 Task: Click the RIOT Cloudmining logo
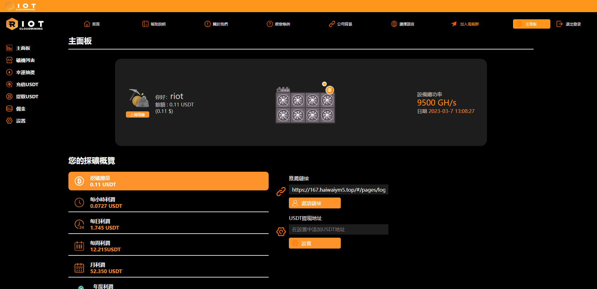25,24
